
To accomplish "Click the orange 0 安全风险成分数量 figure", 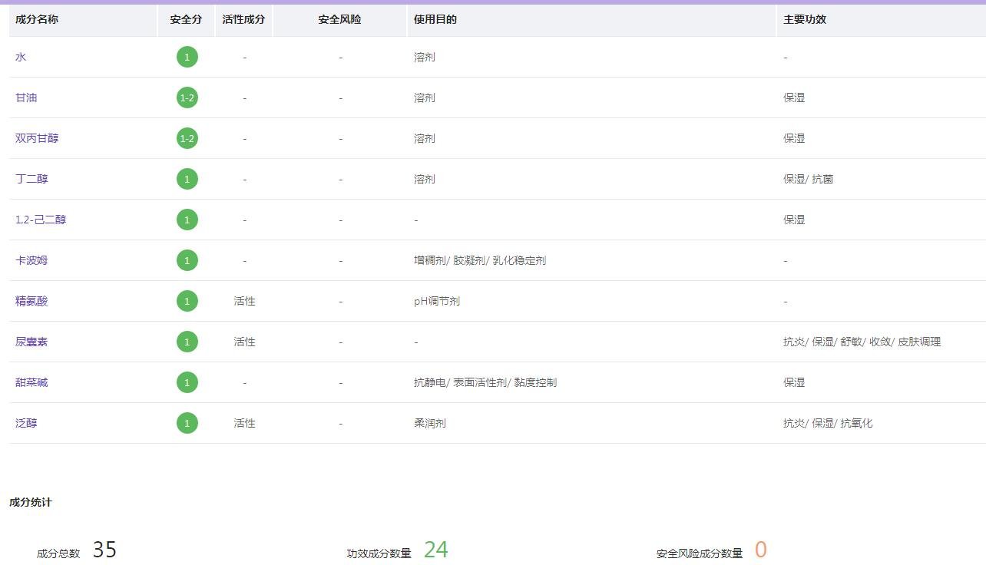I will (760, 550).
